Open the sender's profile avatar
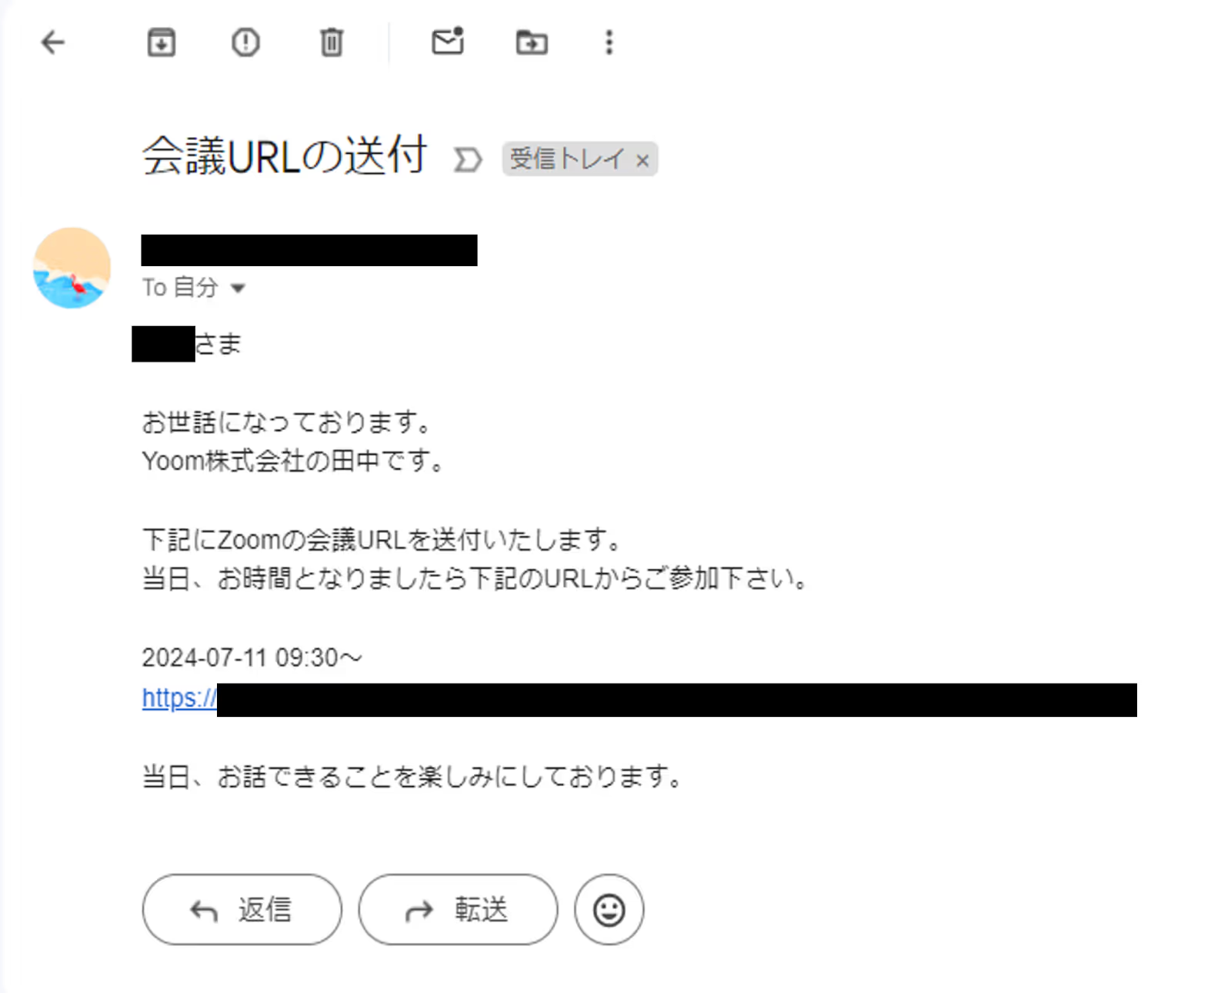 (x=72, y=268)
